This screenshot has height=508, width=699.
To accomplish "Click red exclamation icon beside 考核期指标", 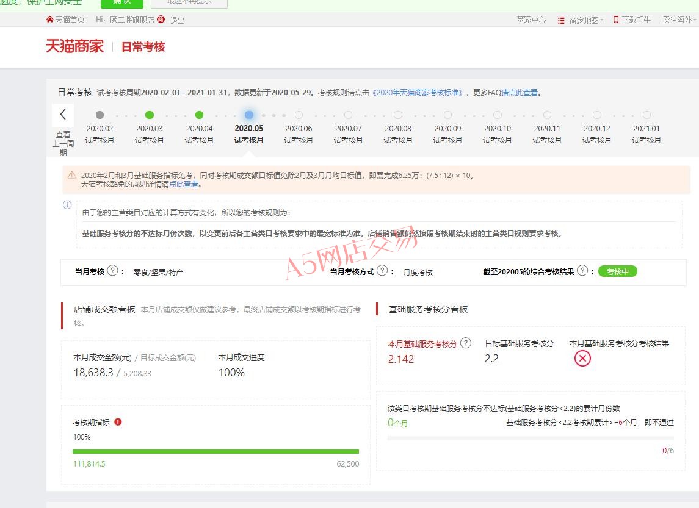I will (118, 421).
